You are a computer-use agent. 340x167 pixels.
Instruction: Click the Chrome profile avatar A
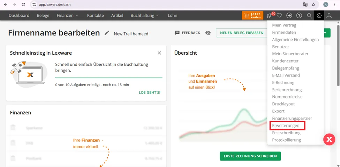326,5
